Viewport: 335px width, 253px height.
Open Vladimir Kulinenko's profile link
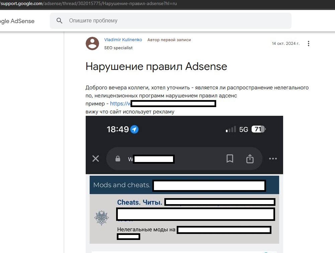(123, 40)
